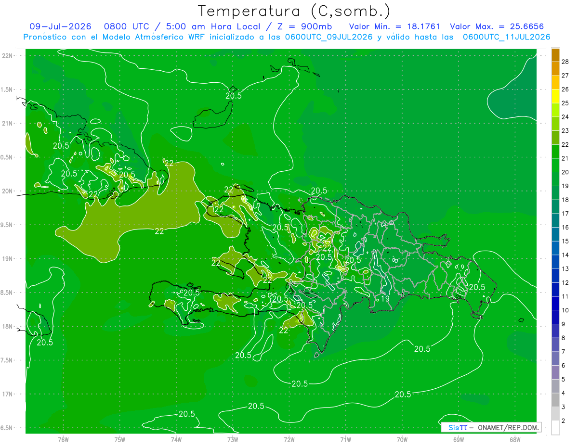Image resolution: width=578 pixels, height=446 pixels.
Task: Pick the dark orange swatch above legend value 28
Action: click(555, 54)
